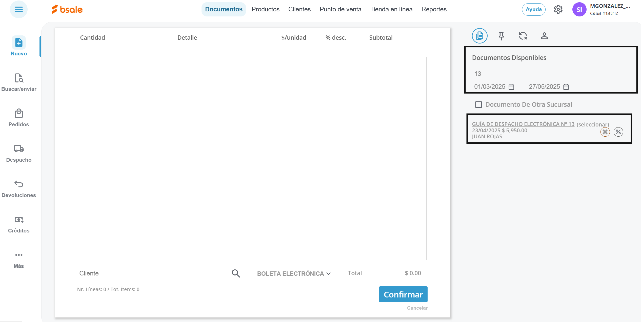Viewport: 641px width, 322px height.
Task: Click the sync cancel icon
Action: pyautogui.click(x=523, y=36)
